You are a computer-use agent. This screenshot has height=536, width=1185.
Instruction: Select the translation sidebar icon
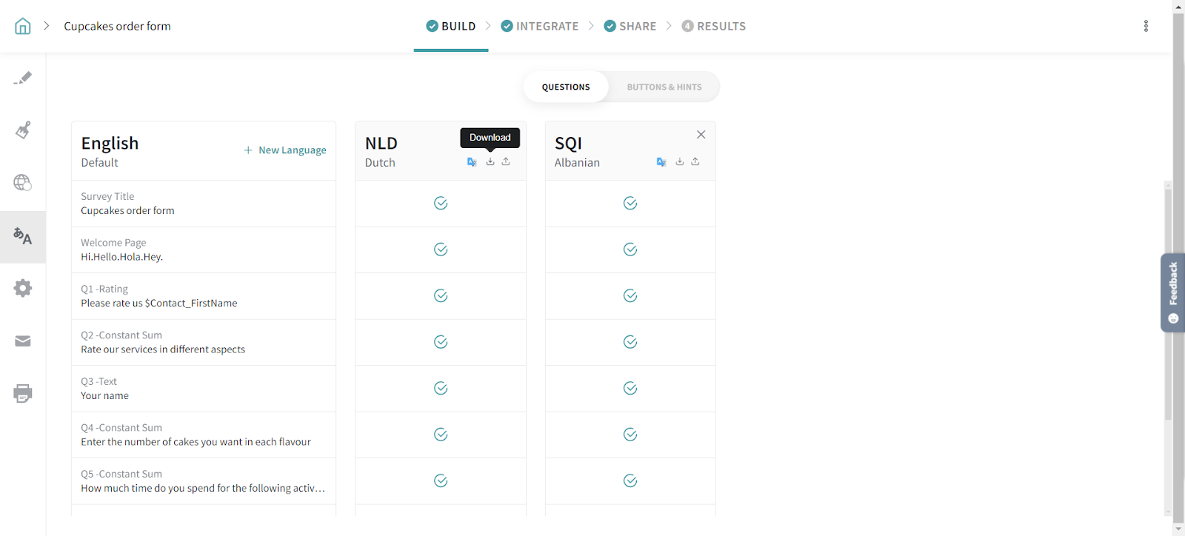click(x=23, y=237)
